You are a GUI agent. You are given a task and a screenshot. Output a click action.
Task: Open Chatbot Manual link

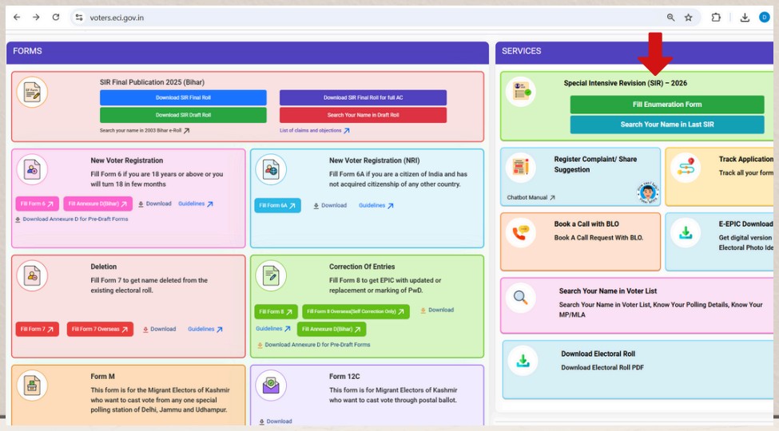[531, 197]
